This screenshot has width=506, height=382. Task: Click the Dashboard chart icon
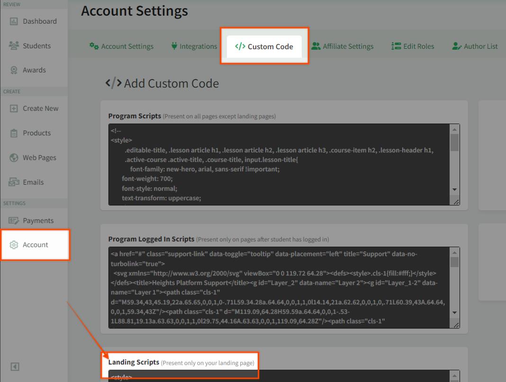tap(14, 22)
